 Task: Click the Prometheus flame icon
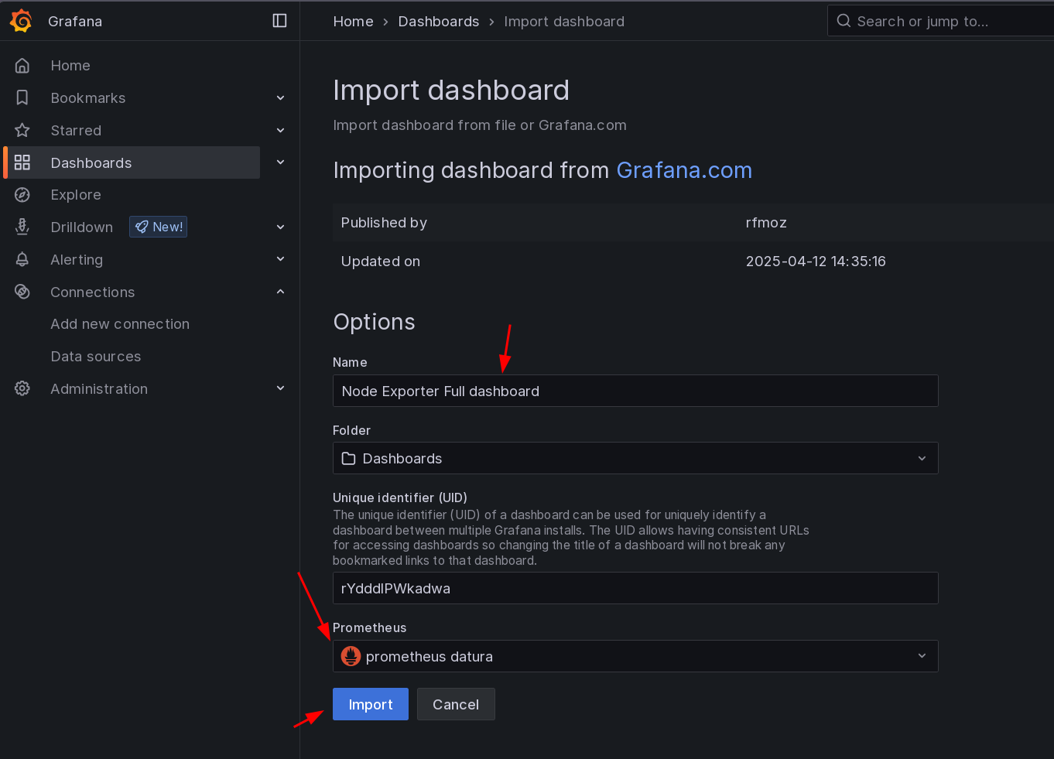[351, 656]
